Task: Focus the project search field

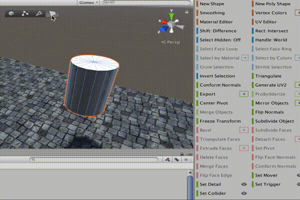Action: 94,159
